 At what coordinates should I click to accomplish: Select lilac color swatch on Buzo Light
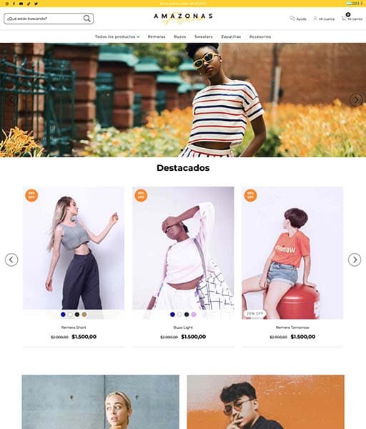click(x=194, y=315)
